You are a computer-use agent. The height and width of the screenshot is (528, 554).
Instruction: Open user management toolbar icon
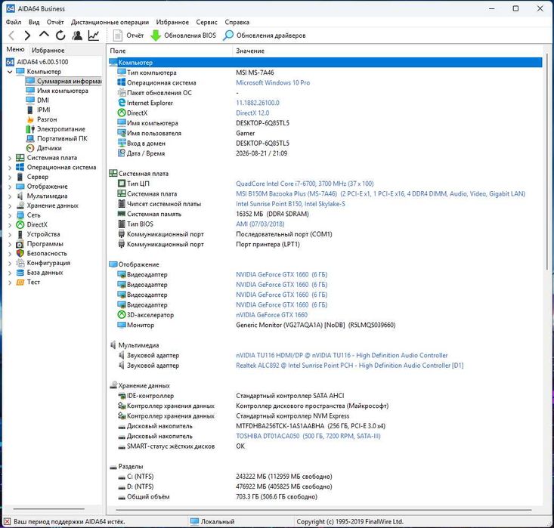(77, 36)
